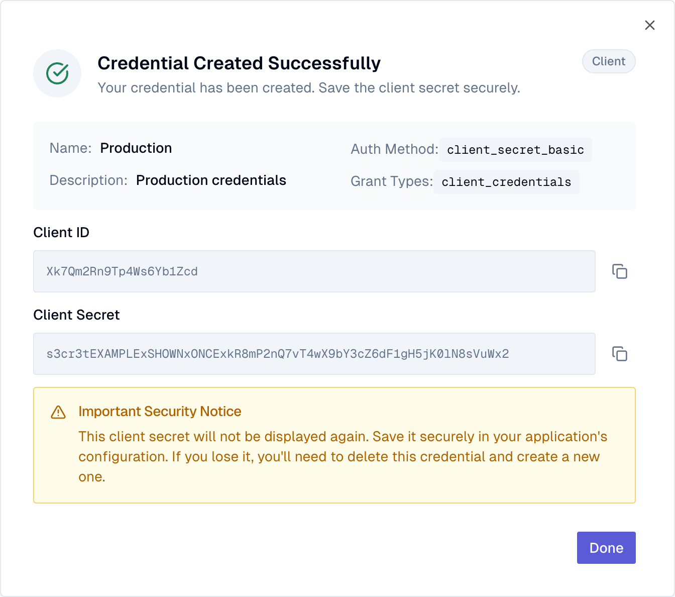Click the name value "Production"
Viewport: 675px width, 597px height.
pyautogui.click(x=136, y=148)
